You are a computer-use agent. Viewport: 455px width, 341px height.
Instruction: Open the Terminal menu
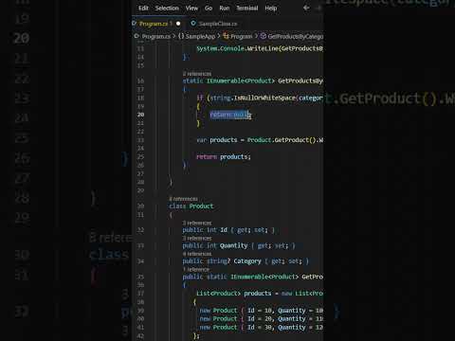tap(247, 9)
